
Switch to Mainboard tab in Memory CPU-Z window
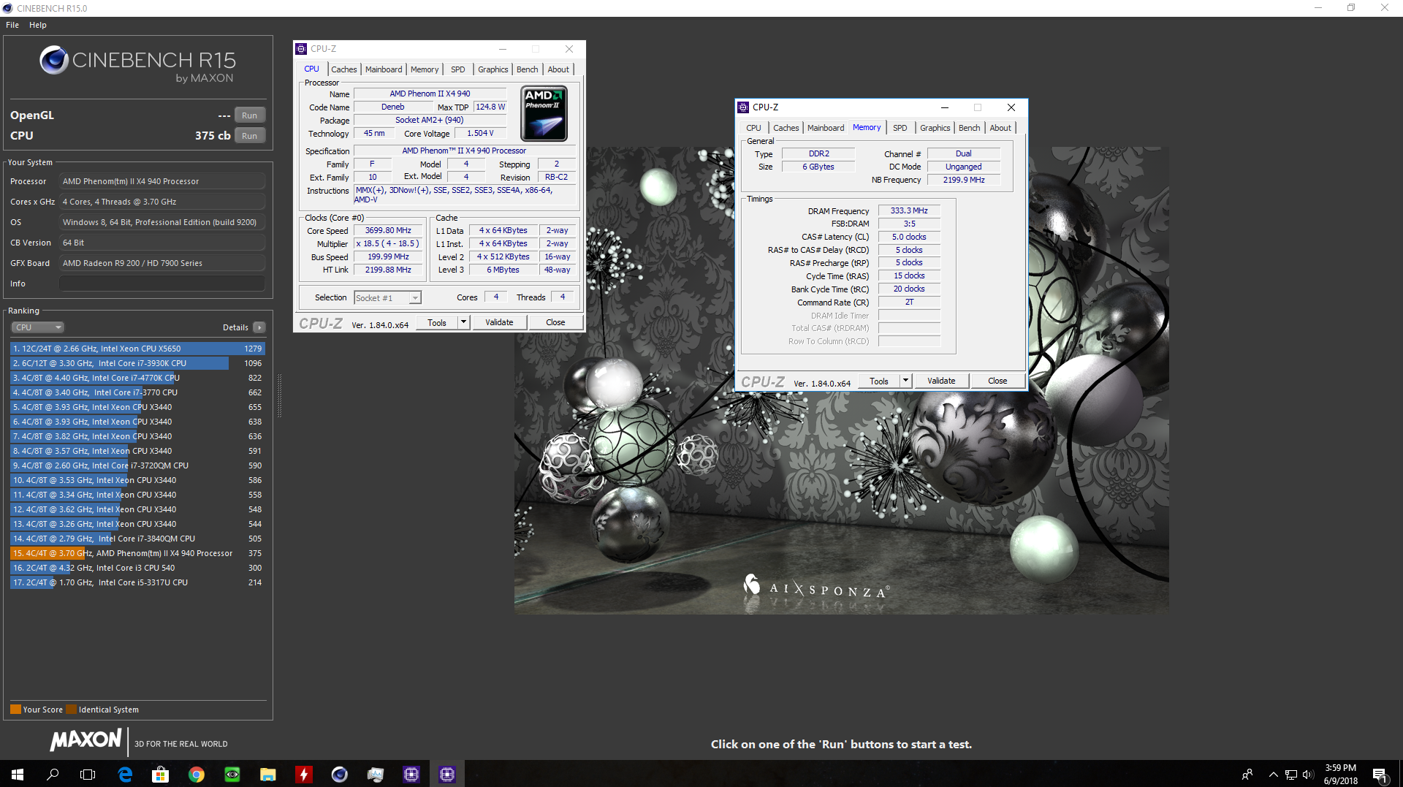click(x=826, y=128)
